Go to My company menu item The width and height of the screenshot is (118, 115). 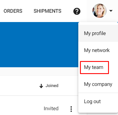point(98,84)
